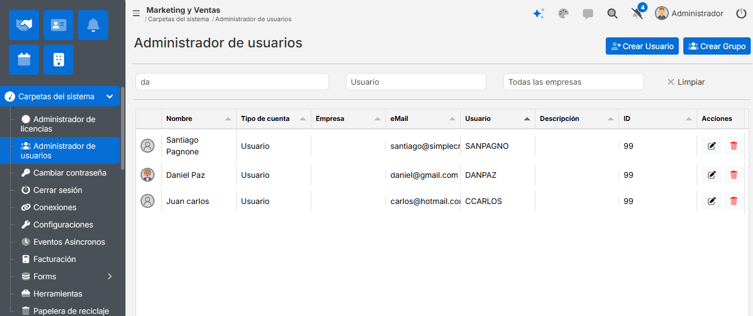The width and height of the screenshot is (753, 316).
Task: Click the magnifier search icon in header
Action: pyautogui.click(x=612, y=14)
